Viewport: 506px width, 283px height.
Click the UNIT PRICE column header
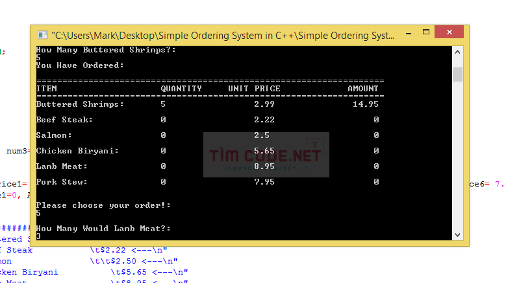(254, 89)
